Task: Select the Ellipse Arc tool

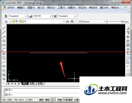Action: (4, 71)
